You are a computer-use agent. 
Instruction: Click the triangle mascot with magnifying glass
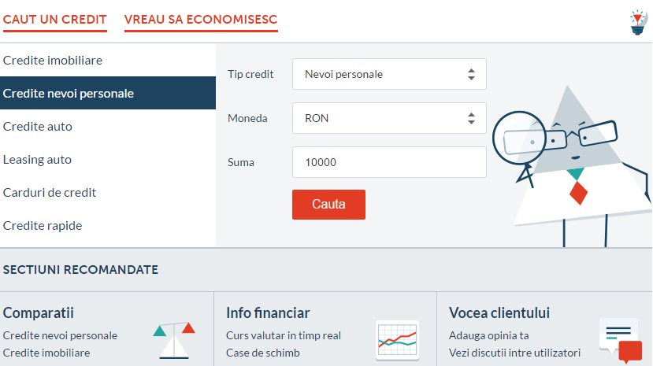pos(572,166)
